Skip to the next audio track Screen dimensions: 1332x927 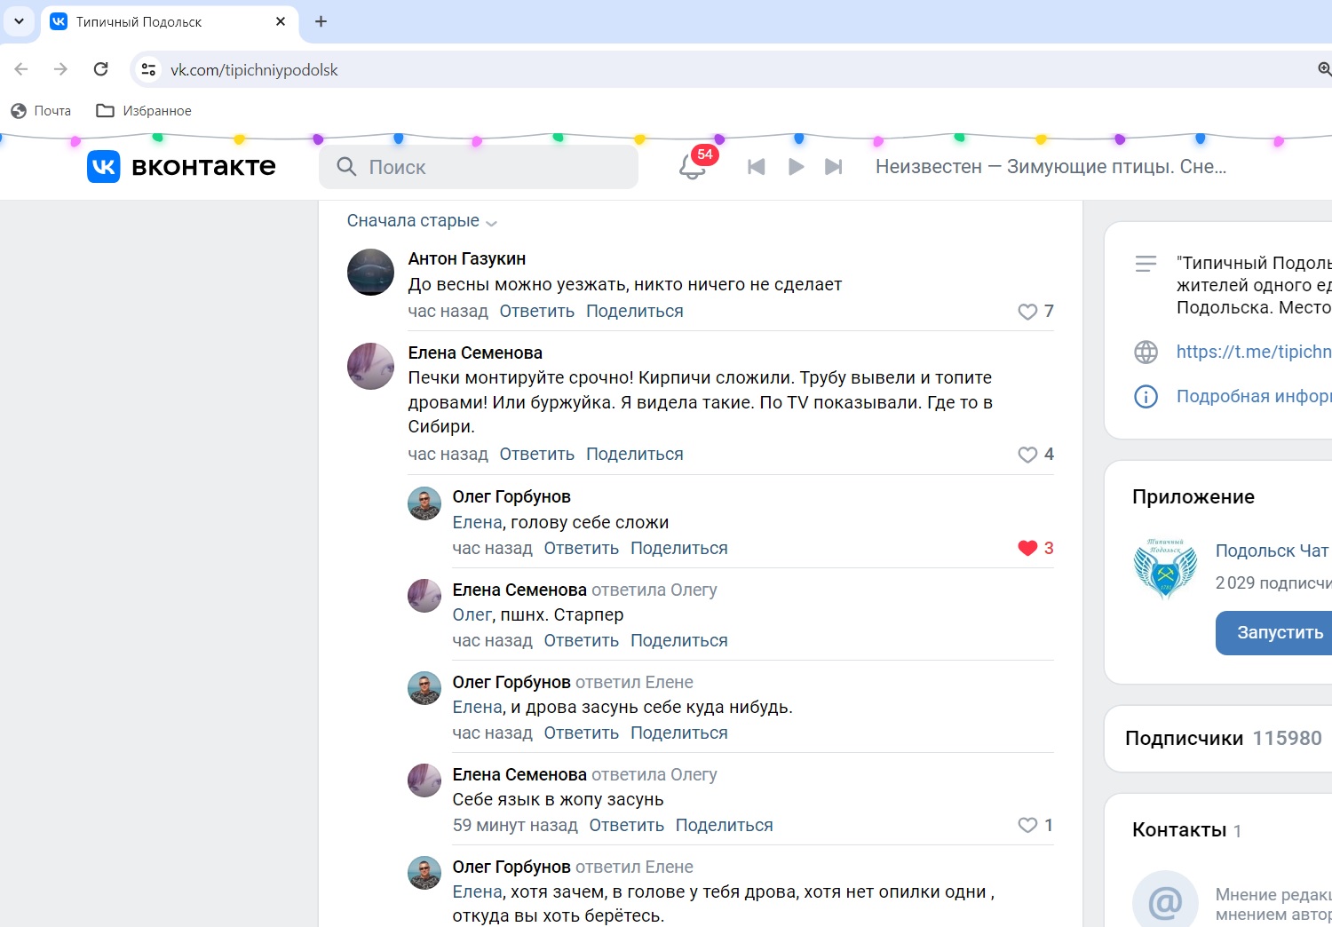click(833, 167)
